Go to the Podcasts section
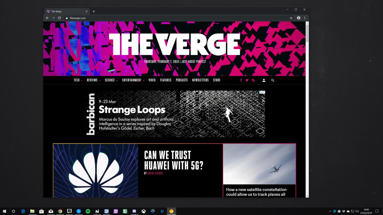This screenshot has width=383, height=215. (182, 80)
